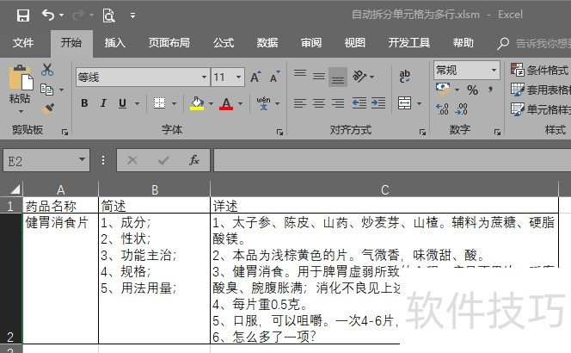Open 单元格样式 cell styles
Screen dimensions: 571x353
[540, 109]
